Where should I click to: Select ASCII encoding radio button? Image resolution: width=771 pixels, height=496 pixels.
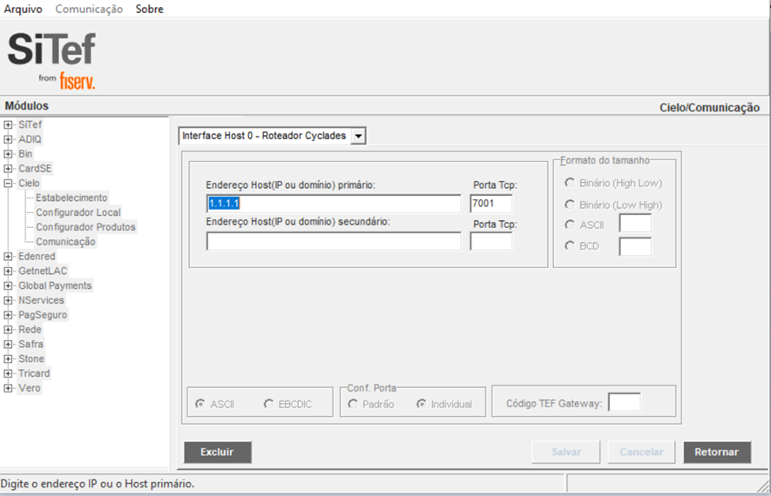click(200, 404)
